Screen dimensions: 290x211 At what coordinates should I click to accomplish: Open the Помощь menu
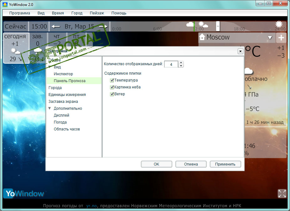(x=119, y=13)
